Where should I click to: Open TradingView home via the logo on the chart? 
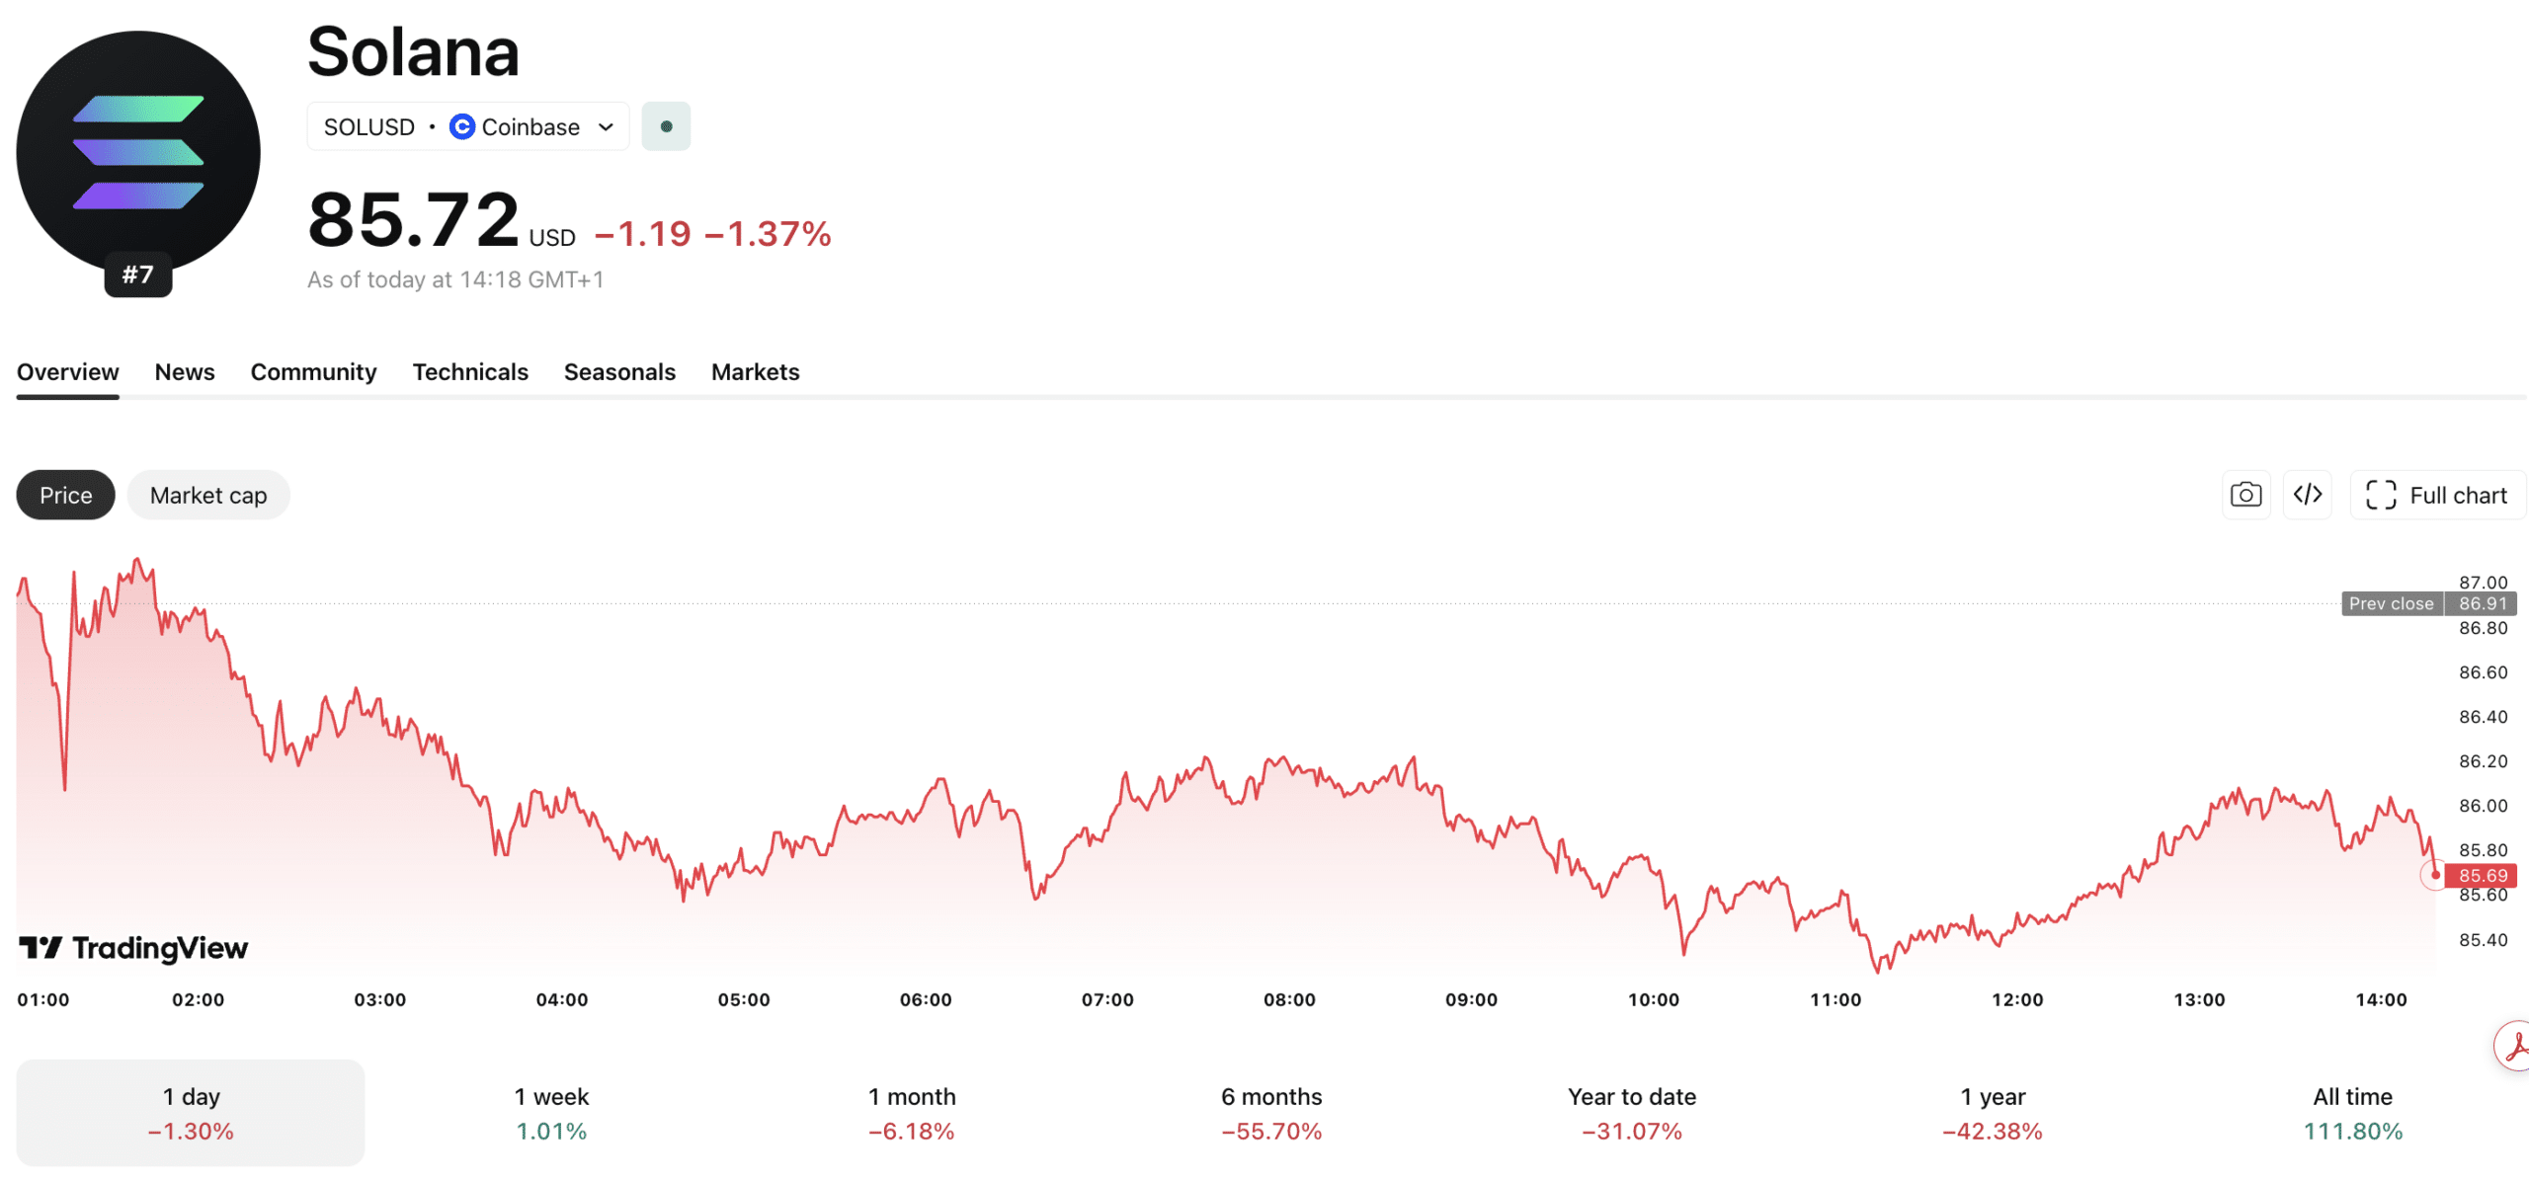tap(133, 948)
